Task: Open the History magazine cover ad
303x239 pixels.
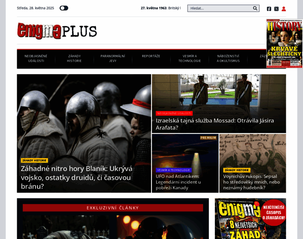Action: coord(284,43)
